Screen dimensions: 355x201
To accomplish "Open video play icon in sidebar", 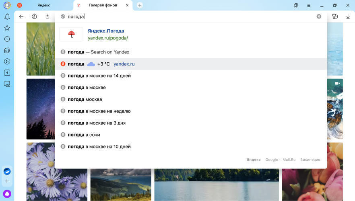I will 7,62.
